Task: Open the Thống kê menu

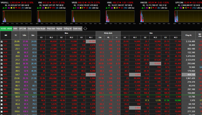Action: (x=68, y=29)
